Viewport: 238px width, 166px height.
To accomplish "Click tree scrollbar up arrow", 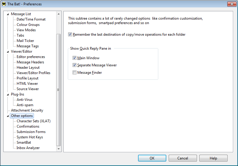I will coord(59,14).
